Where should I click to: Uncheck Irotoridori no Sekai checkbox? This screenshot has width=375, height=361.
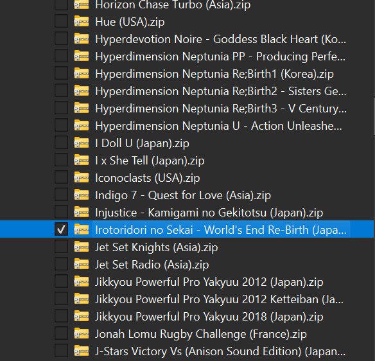pyautogui.click(x=61, y=229)
